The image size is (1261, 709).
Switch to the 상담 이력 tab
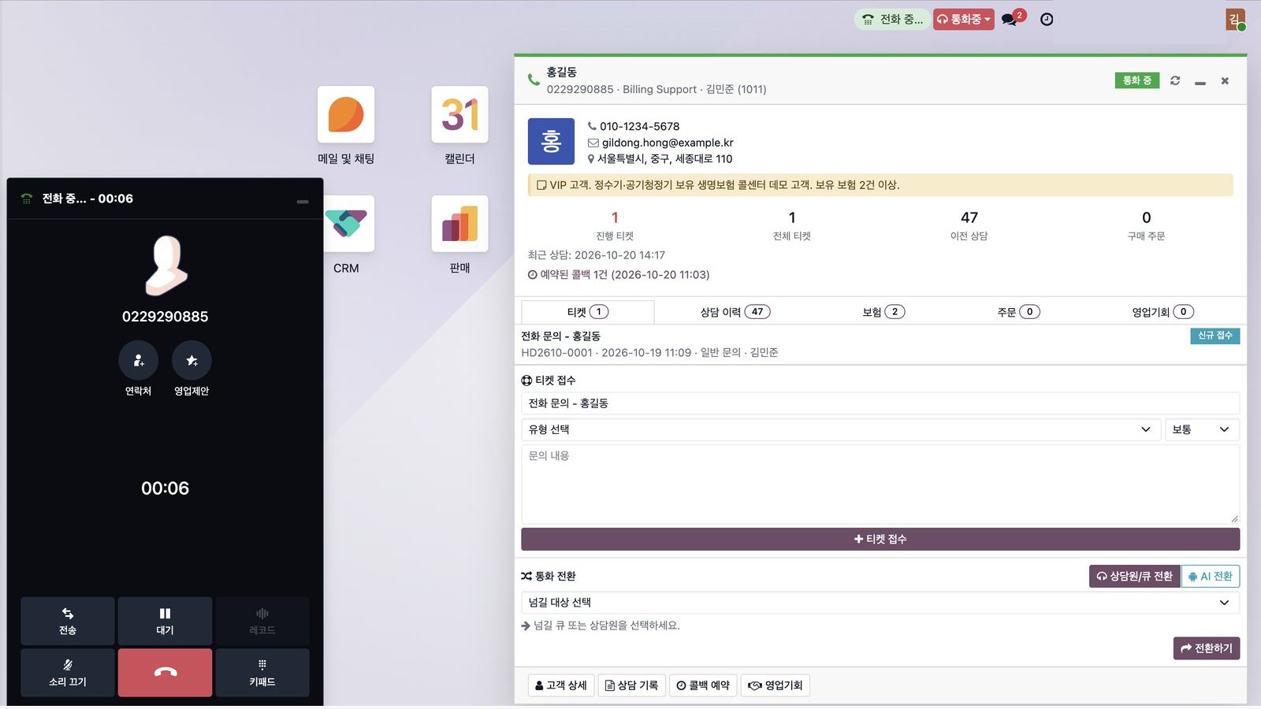tap(735, 312)
